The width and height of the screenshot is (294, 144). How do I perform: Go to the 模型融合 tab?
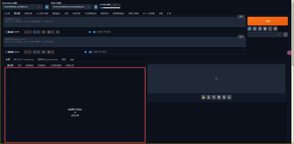[x=56, y=14]
